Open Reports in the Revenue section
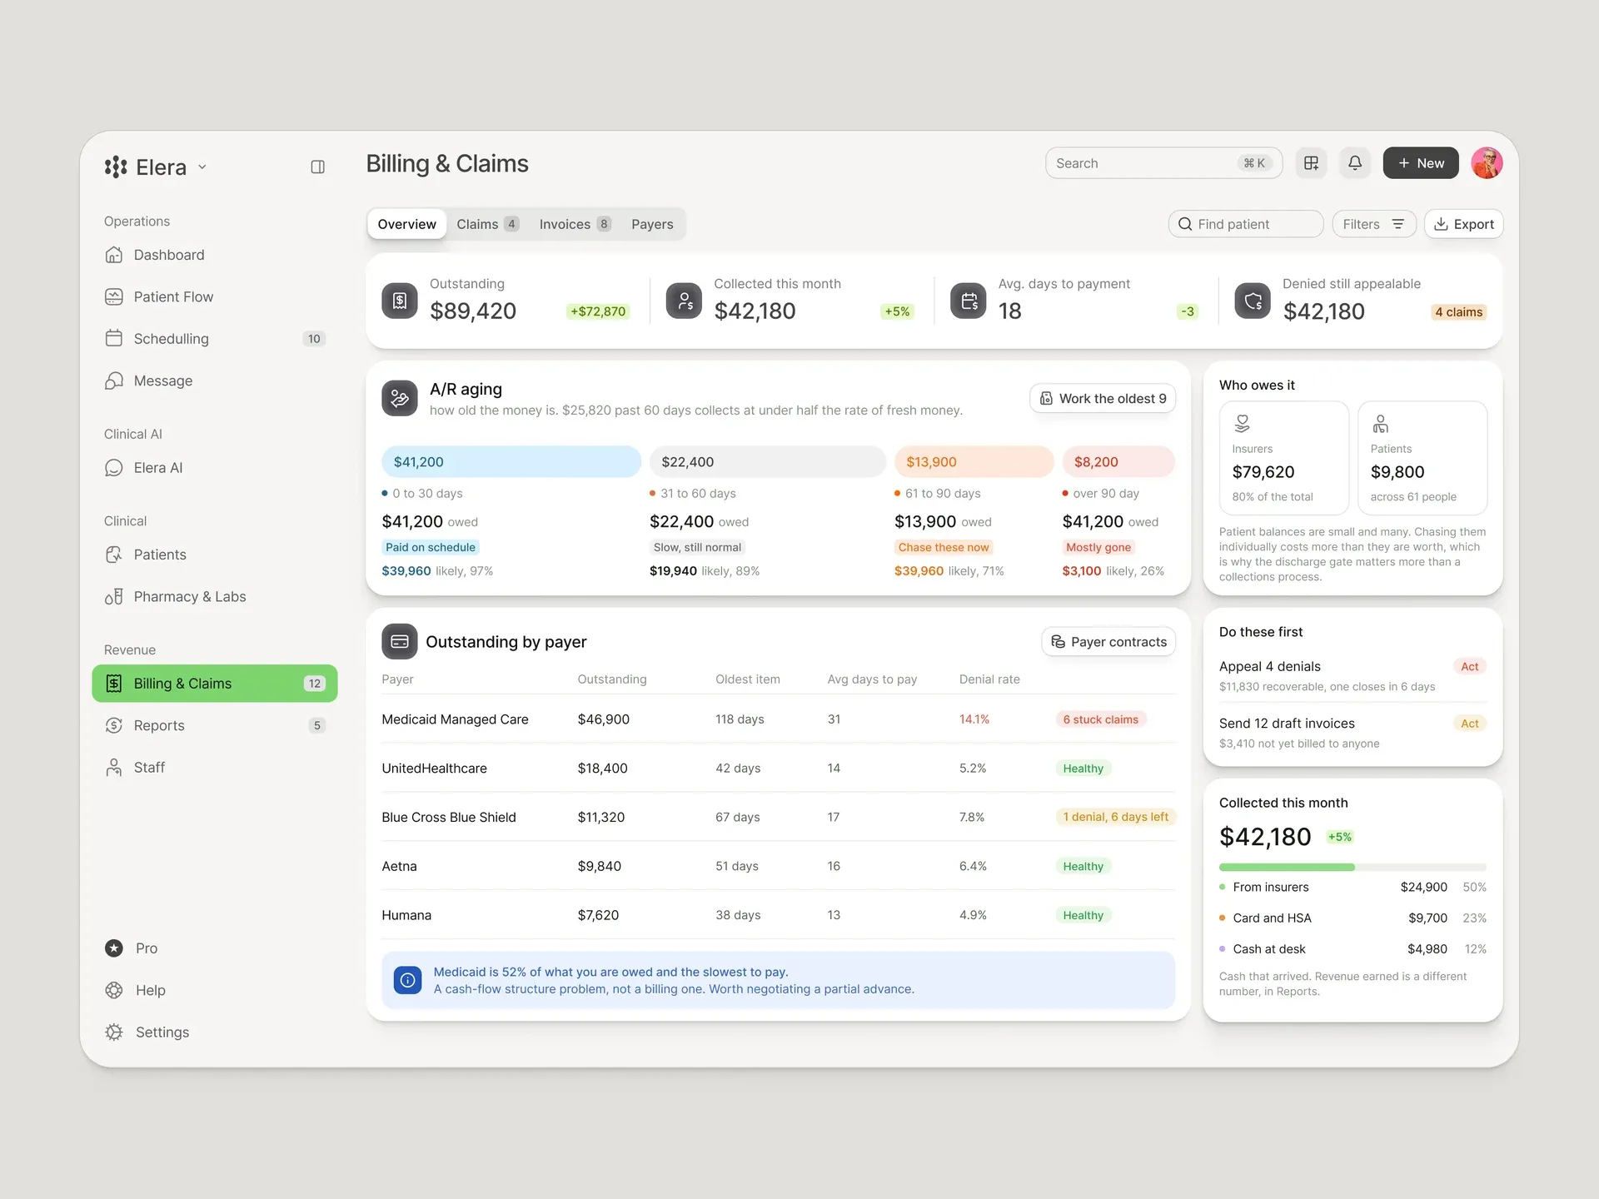Screen dimensions: 1599x1199 [215, 725]
